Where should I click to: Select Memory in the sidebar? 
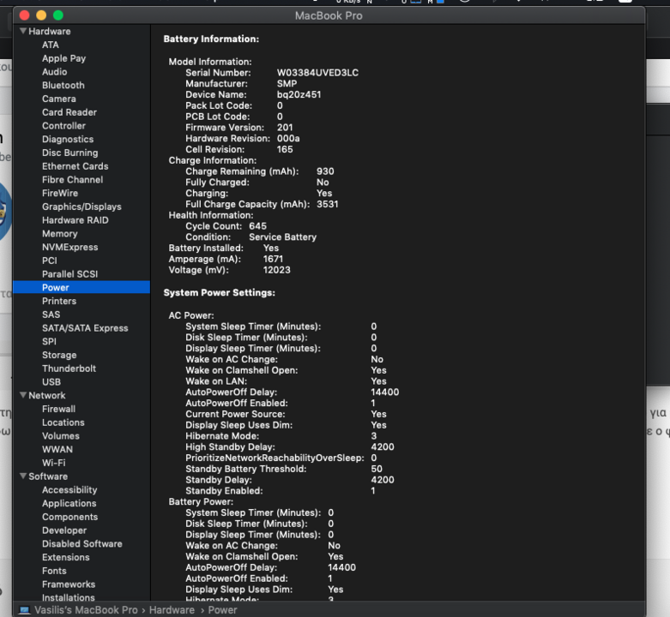click(x=60, y=234)
